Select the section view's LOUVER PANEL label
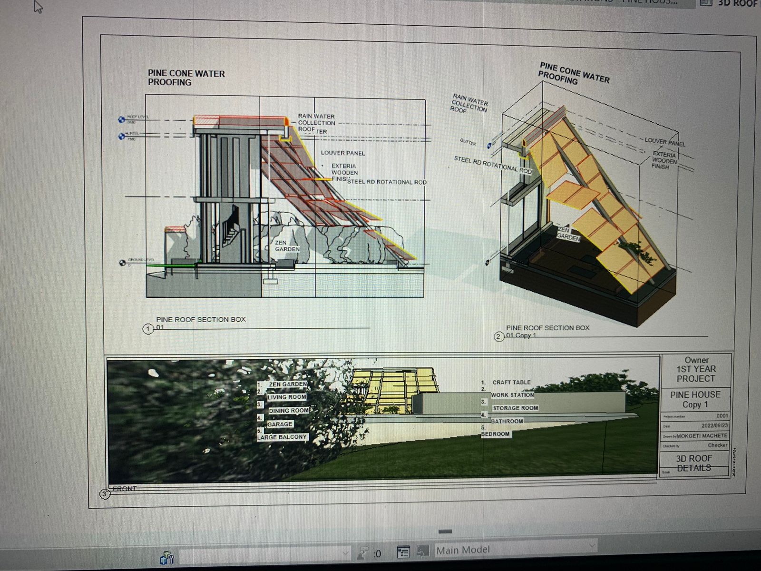Screen dimensions: 761x571 [342, 153]
